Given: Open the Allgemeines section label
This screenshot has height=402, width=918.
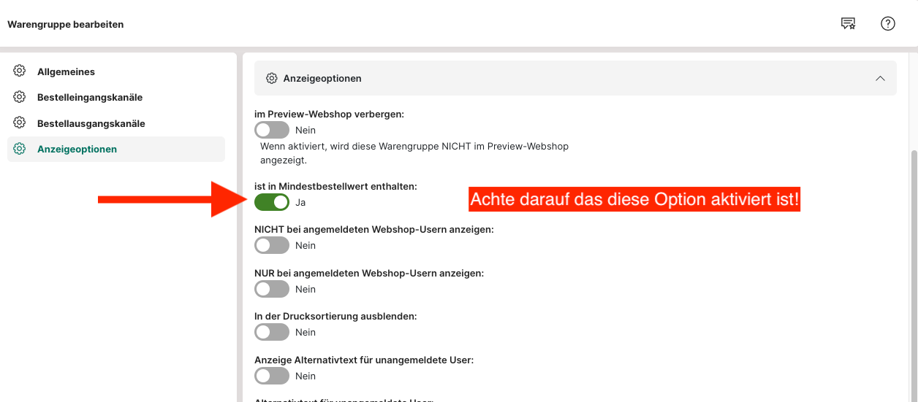Looking at the screenshot, I should pos(66,71).
